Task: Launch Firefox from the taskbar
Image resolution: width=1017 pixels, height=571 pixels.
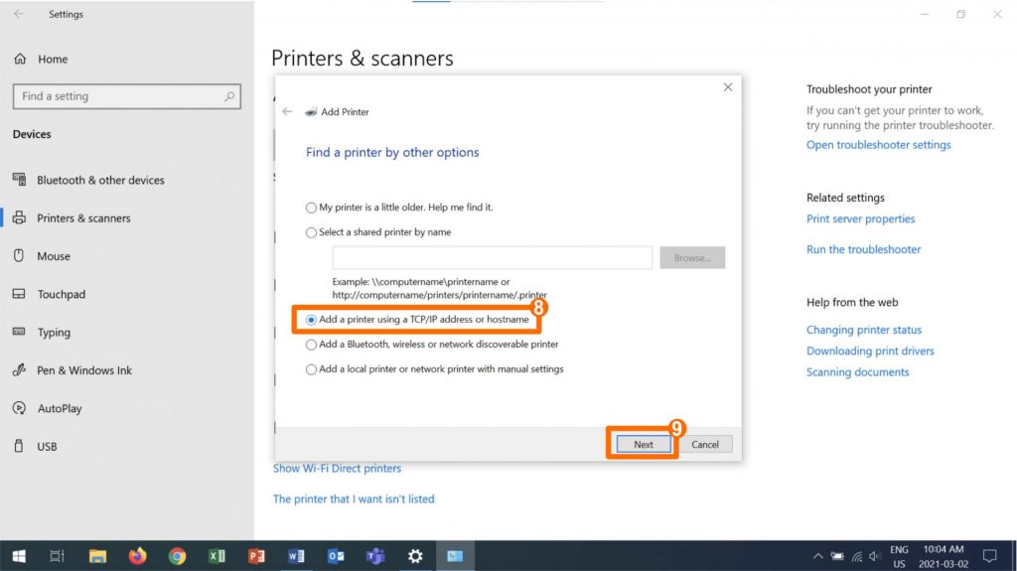Action: point(137,556)
